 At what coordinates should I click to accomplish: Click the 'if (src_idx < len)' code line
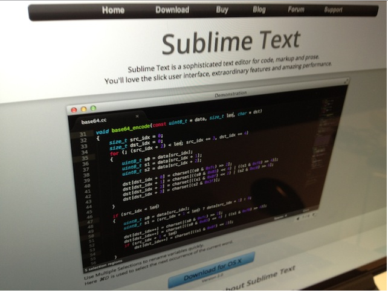(136, 211)
